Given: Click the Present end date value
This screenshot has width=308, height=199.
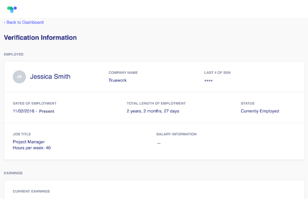Looking at the screenshot, I should pyautogui.click(x=47, y=111).
